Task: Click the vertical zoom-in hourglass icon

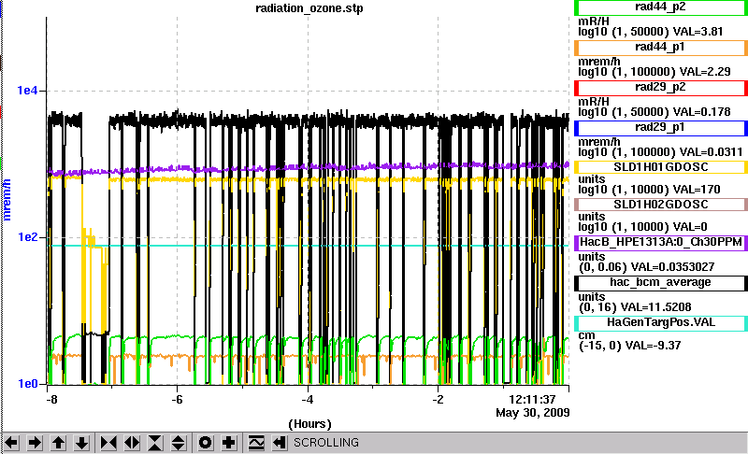Action: [155, 443]
